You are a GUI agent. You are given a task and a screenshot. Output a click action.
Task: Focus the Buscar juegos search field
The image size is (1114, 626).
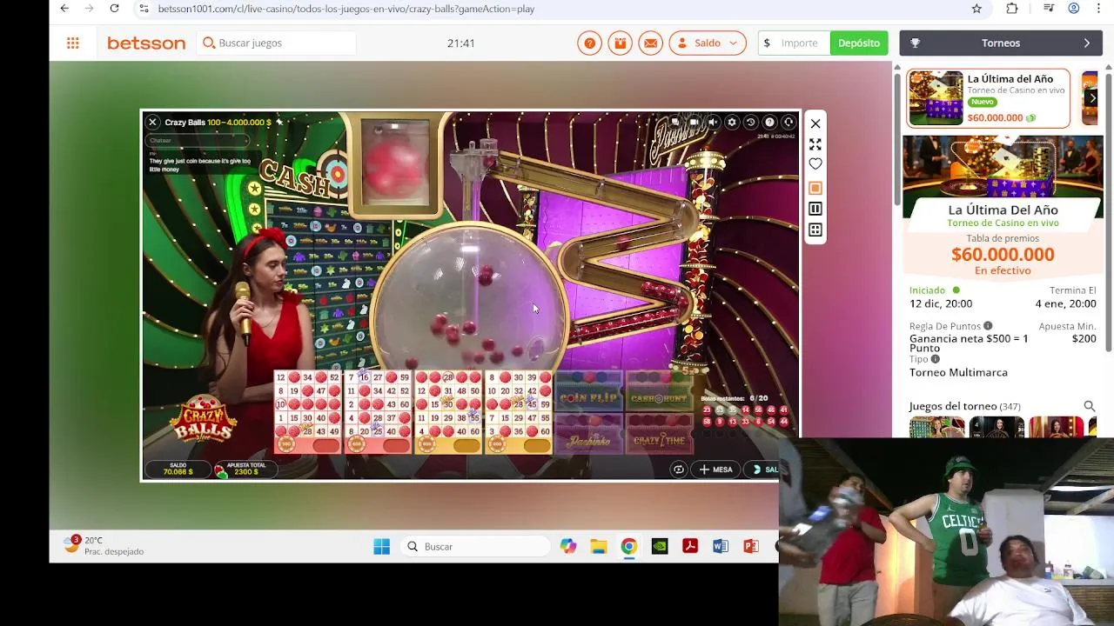pos(277,43)
